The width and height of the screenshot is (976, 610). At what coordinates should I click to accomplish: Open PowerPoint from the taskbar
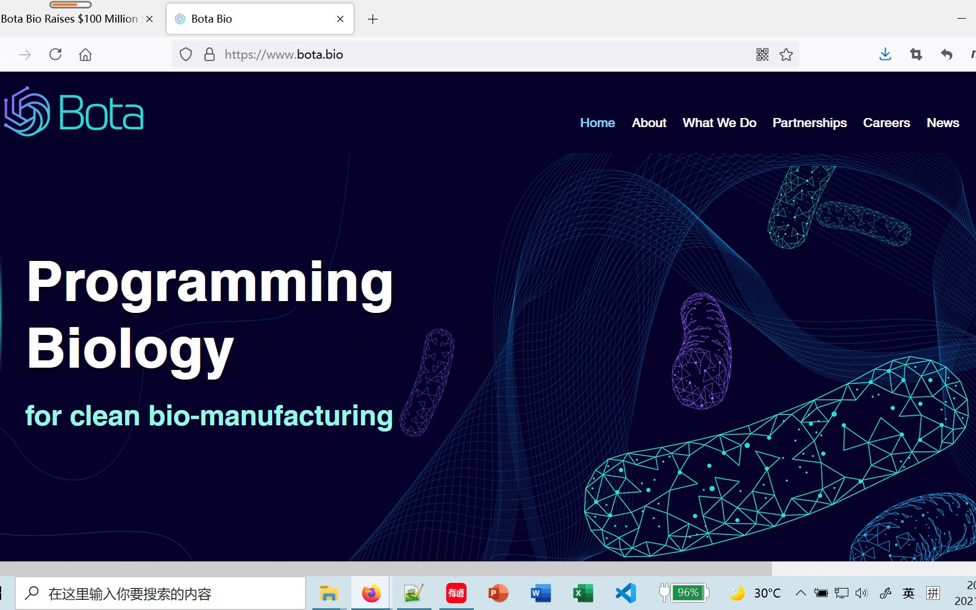498,593
